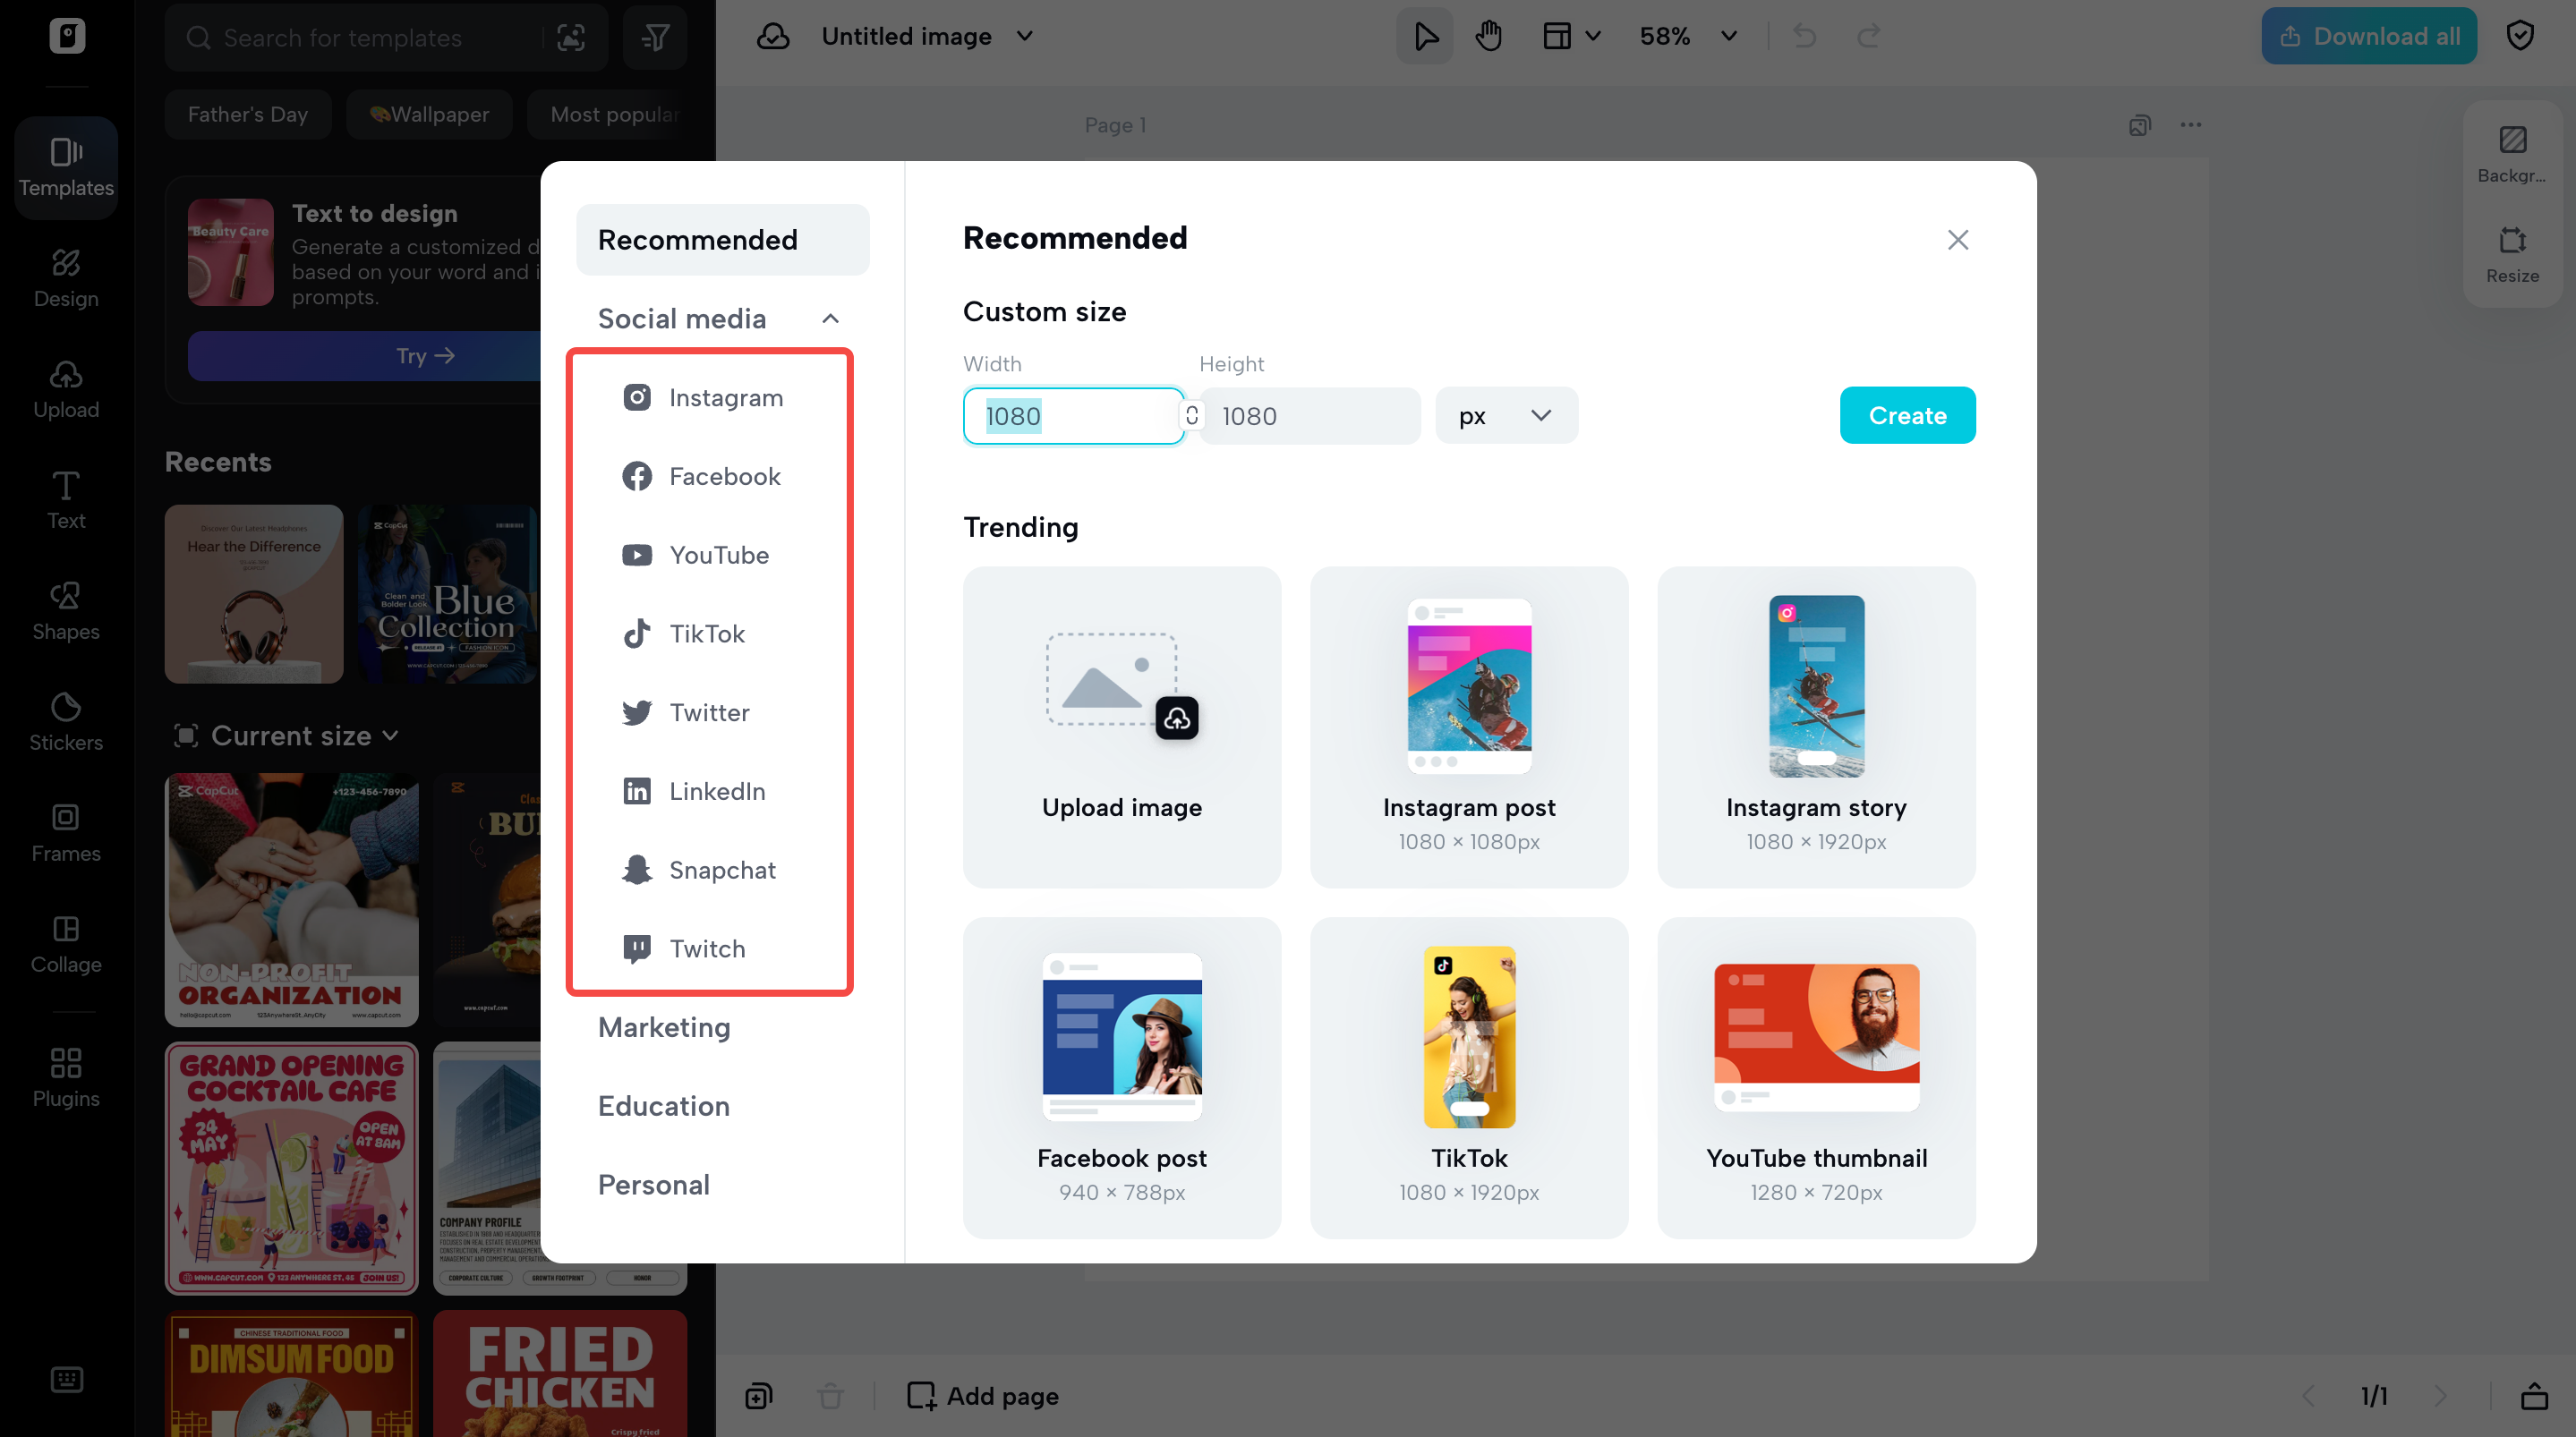
Task: Select the Recommended category
Action: pyautogui.click(x=722, y=240)
